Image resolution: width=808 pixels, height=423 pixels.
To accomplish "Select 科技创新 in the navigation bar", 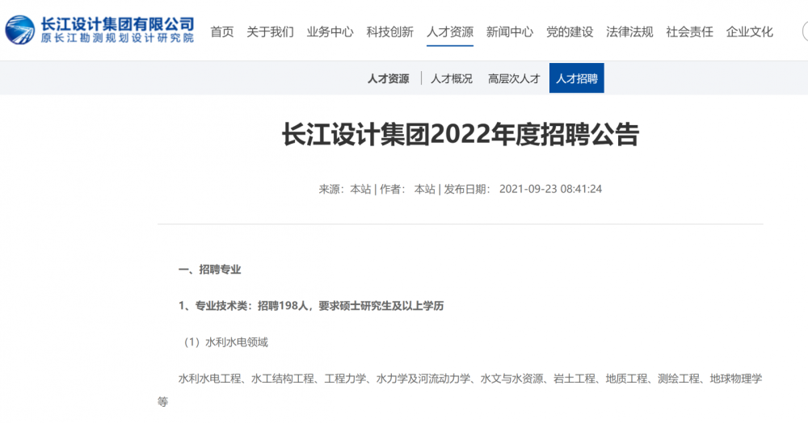I will tap(390, 32).
